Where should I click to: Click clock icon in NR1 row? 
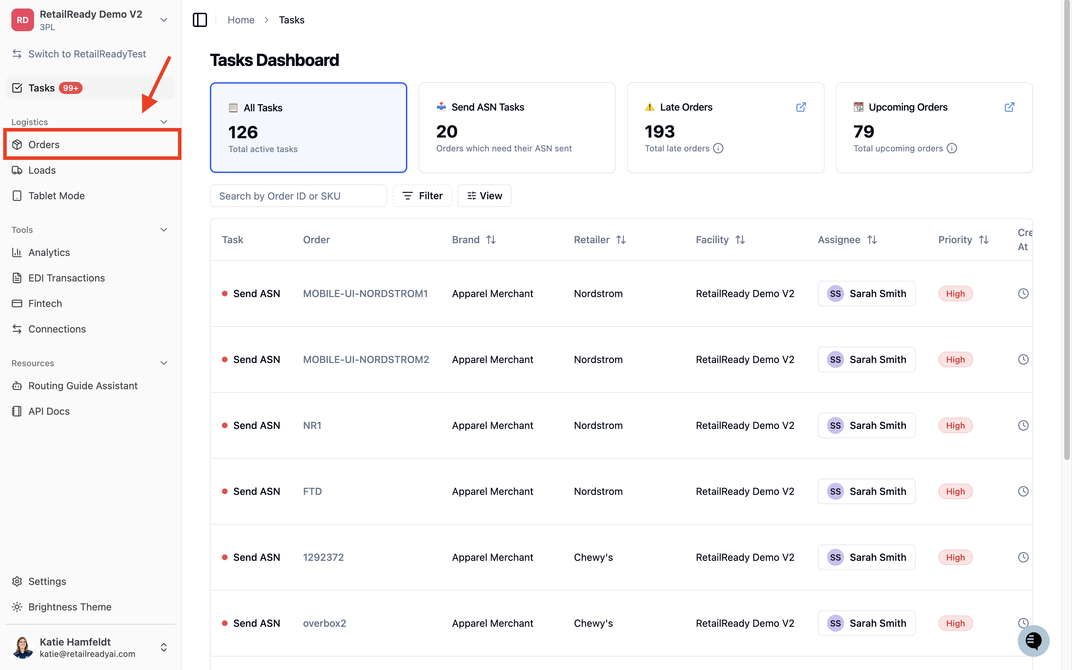point(1023,425)
